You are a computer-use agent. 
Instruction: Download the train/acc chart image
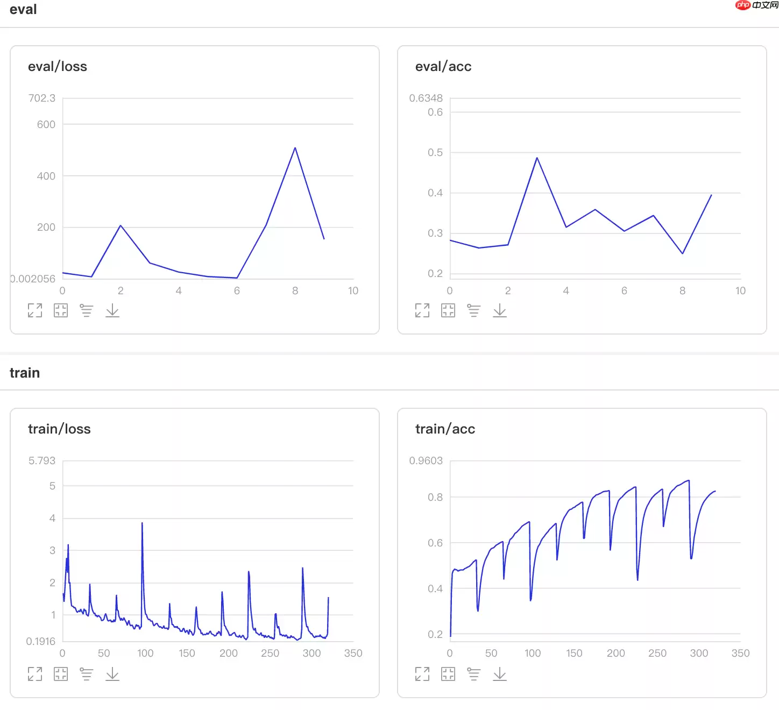500,674
